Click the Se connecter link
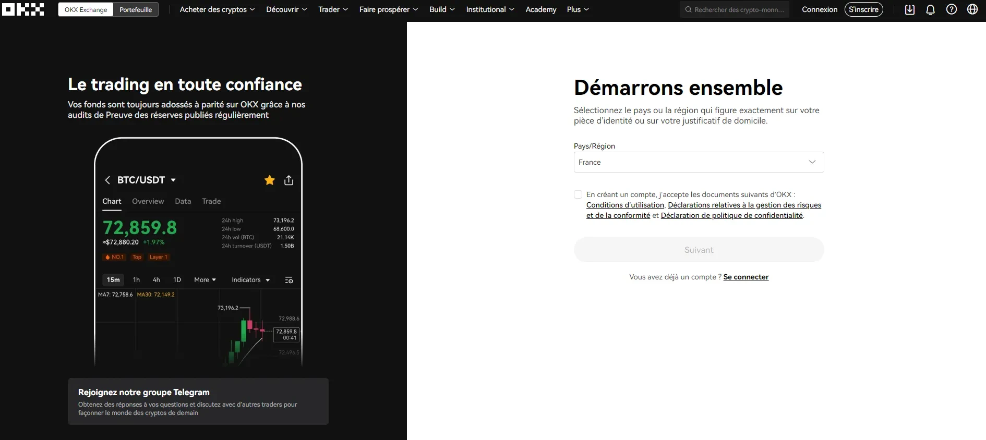 (746, 277)
